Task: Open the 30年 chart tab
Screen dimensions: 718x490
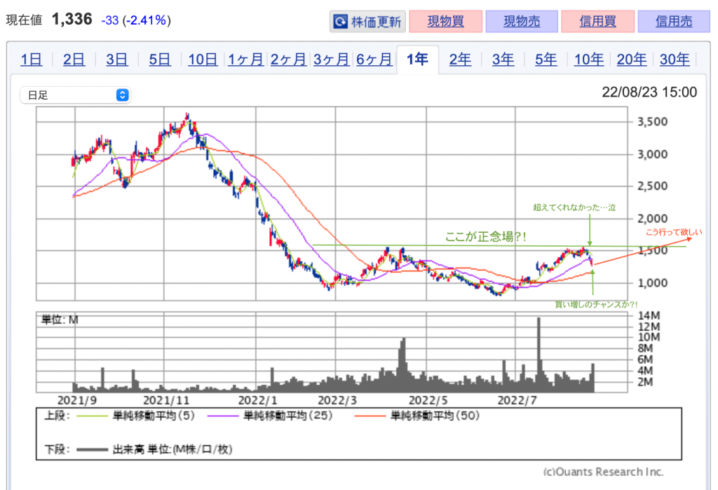Action: pos(675,60)
